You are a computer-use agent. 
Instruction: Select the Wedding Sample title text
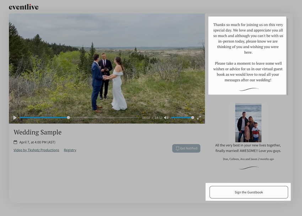pyautogui.click(x=37, y=132)
